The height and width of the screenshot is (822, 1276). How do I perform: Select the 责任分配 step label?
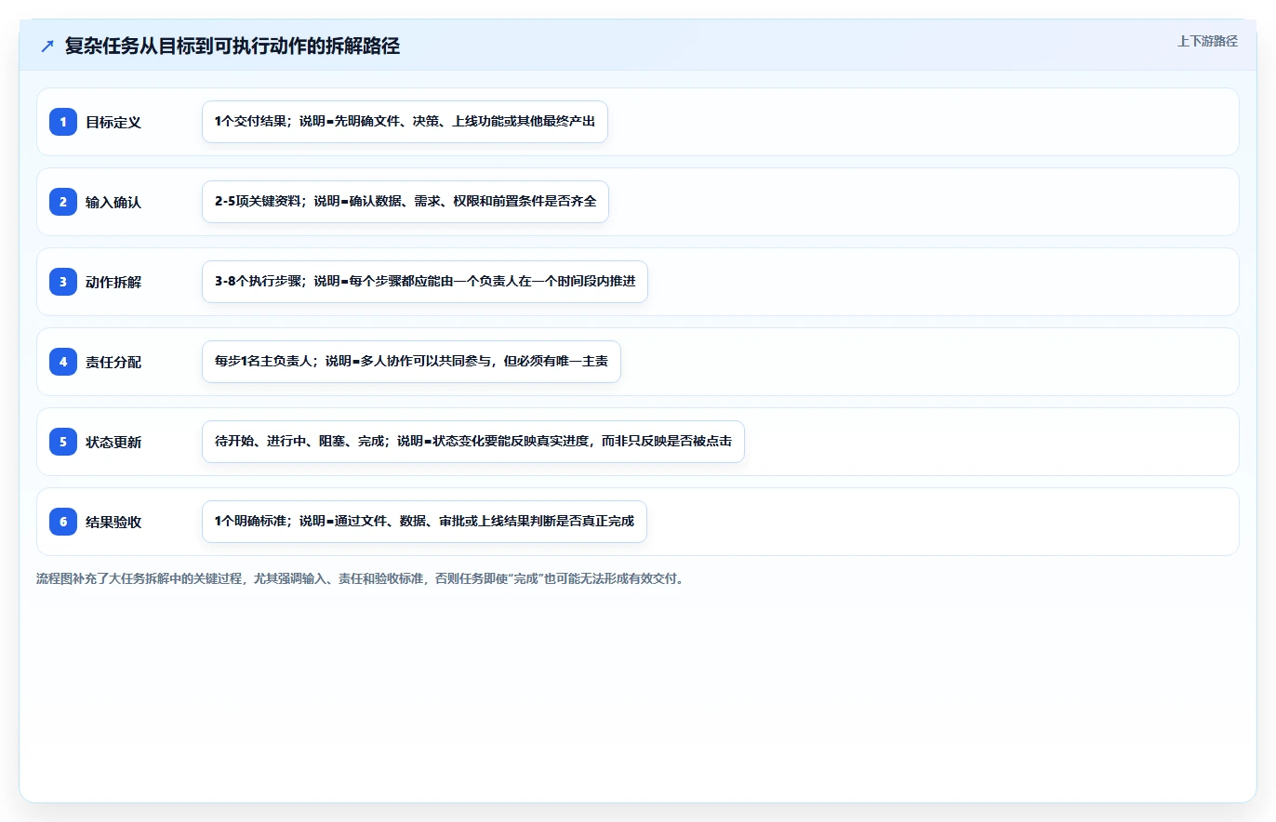point(113,362)
